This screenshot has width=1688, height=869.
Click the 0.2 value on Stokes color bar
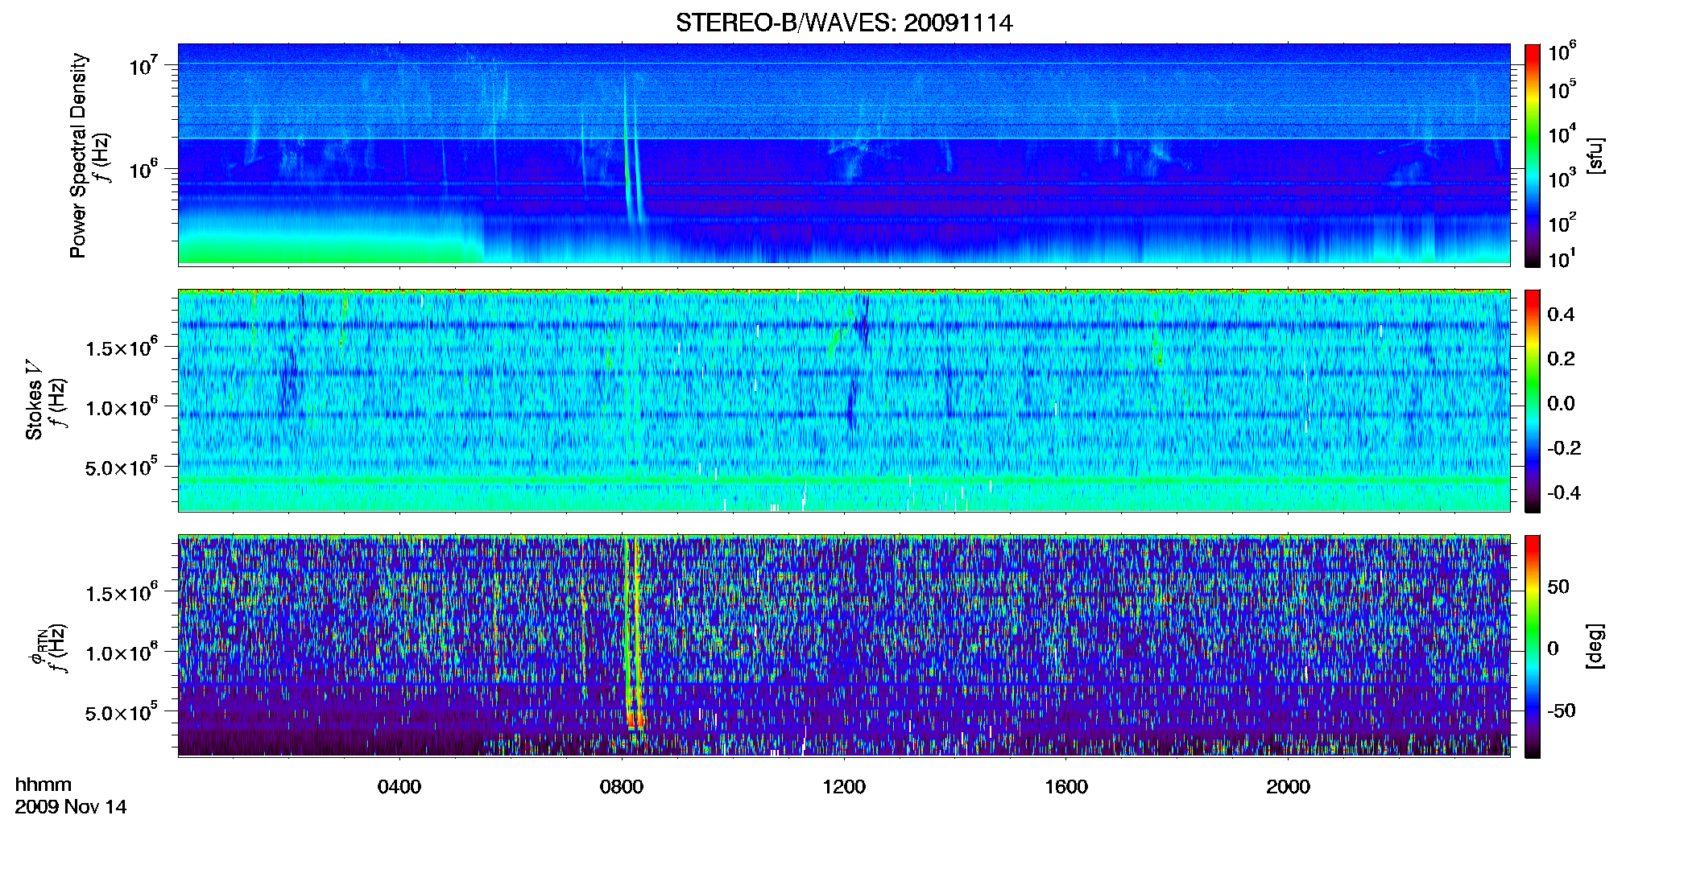1561,359
